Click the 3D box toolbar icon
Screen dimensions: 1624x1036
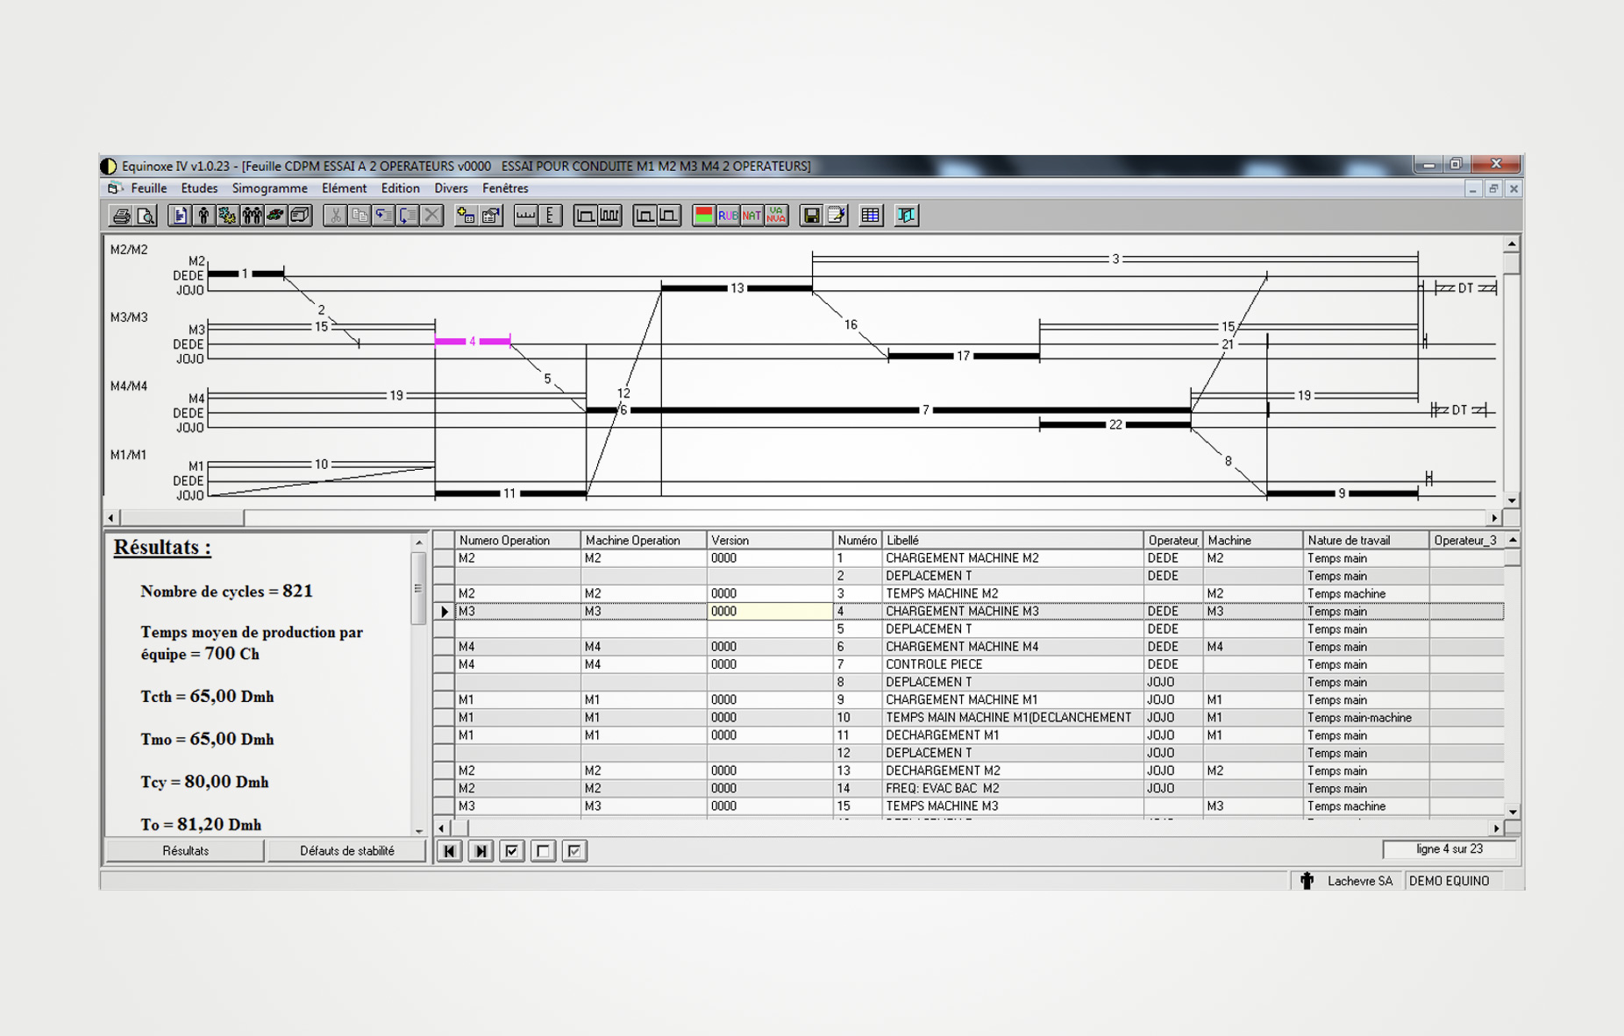coord(301,216)
